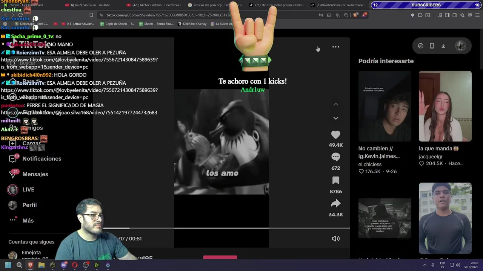Viewport: 483px width, 271px height.
Task: Click the translate page icon in address bar
Action: (337, 15)
